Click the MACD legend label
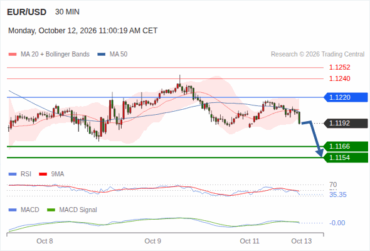 click(x=30, y=210)
